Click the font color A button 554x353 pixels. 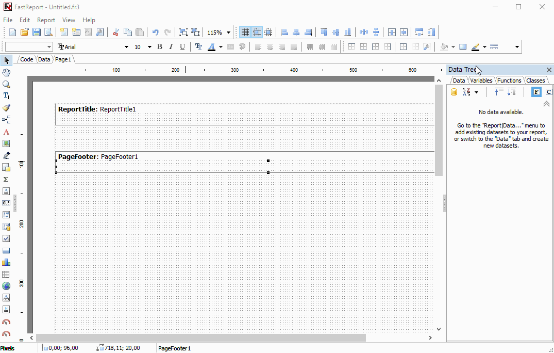coord(211,46)
